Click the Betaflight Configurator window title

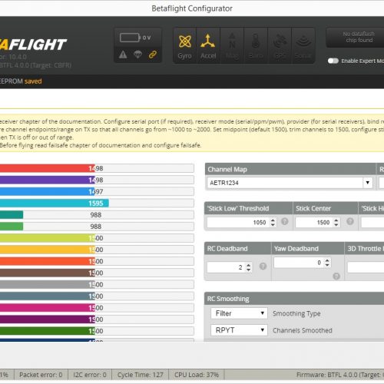pos(192,8)
